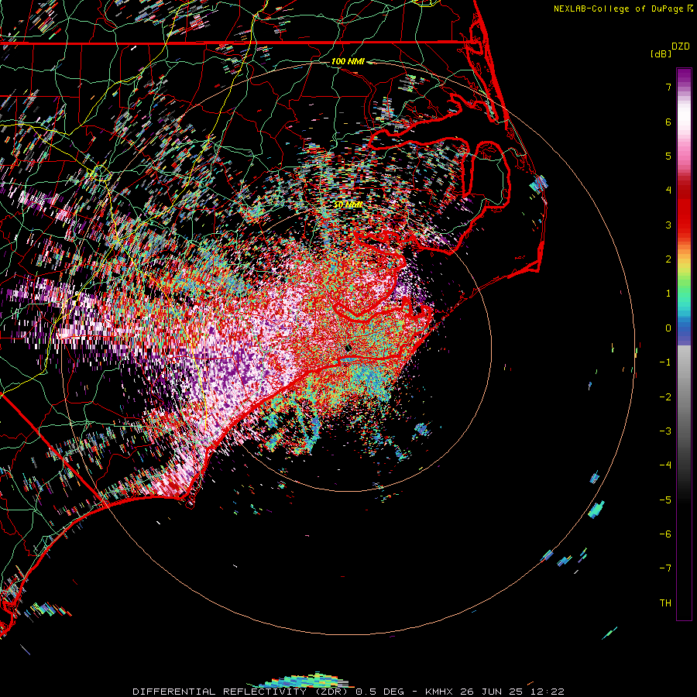The width and height of the screenshot is (697, 697).
Task: Click the 5 dB legend value
Action: (668, 156)
